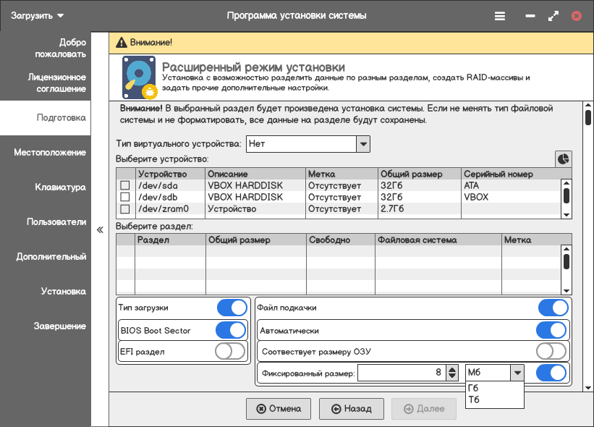Image resolution: width=594 pixels, height=427 pixels.
Task: Open the hamburger menu in title bar
Action: point(500,16)
